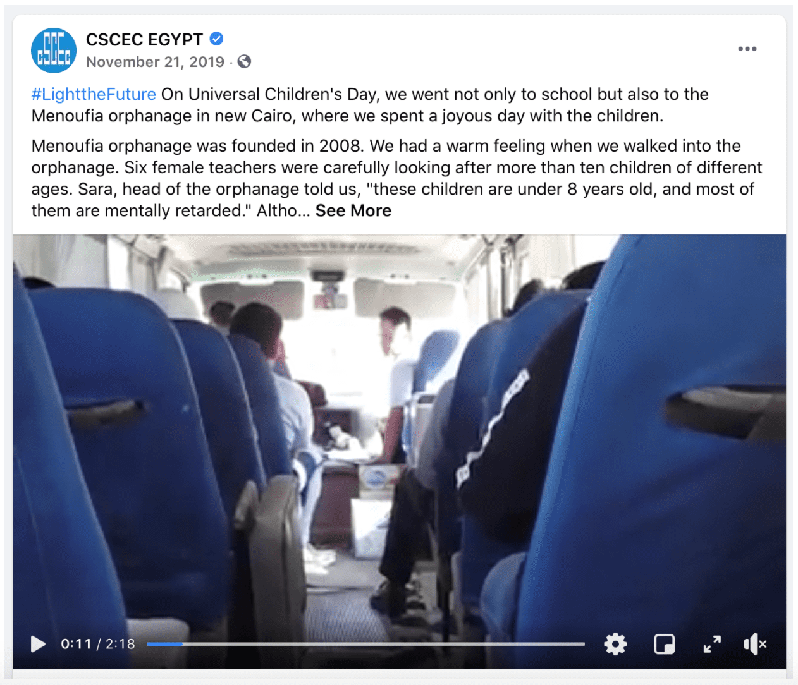This screenshot has height=685, width=798.
Task: Open the #LighttheFuture hashtag
Action: coord(94,94)
